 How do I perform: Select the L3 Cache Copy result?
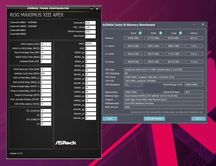(174, 61)
